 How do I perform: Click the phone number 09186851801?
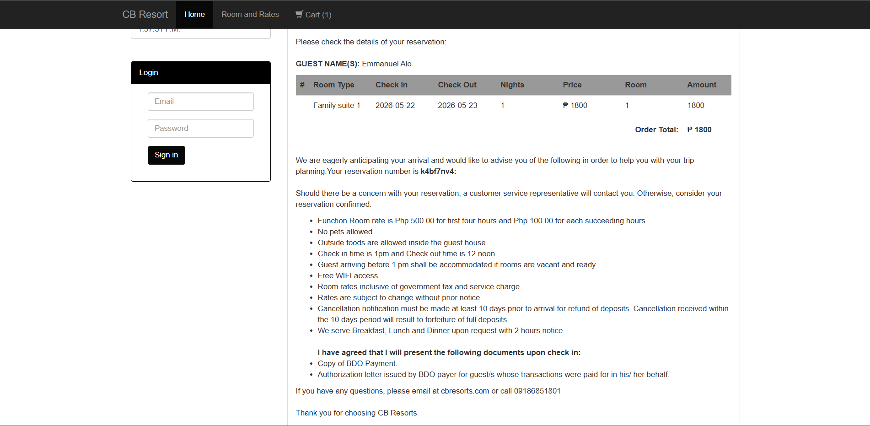(537, 391)
